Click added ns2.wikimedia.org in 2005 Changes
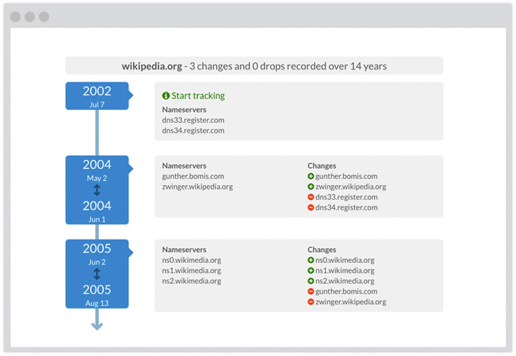The image size is (516, 356). (x=345, y=281)
